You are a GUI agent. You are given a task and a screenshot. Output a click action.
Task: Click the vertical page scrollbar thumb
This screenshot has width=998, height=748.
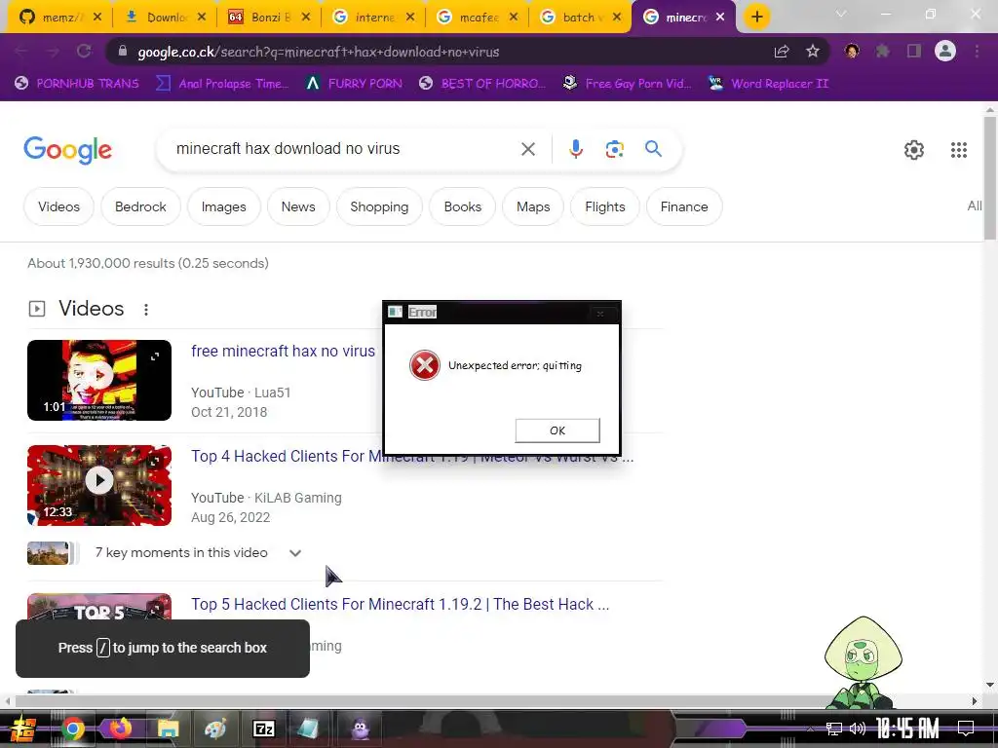point(990,178)
